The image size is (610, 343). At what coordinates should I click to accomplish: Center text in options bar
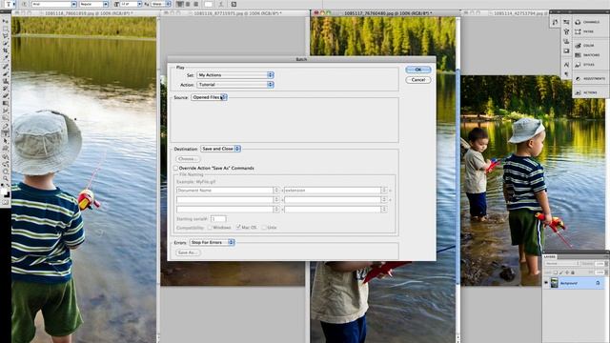[x=188, y=4]
